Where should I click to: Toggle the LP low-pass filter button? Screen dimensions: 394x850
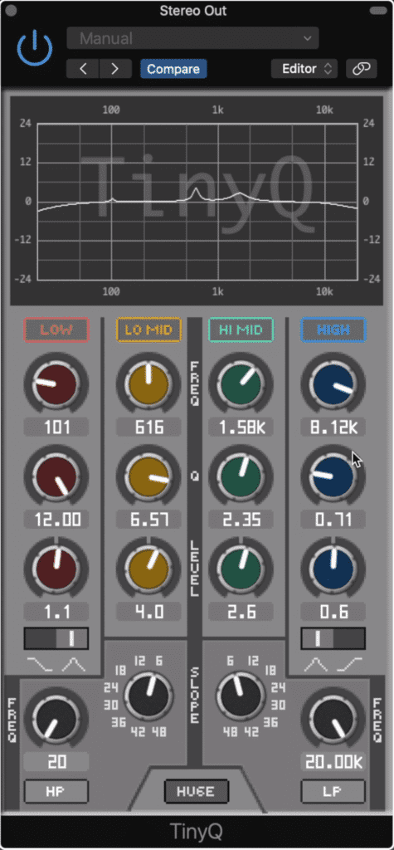click(x=333, y=791)
